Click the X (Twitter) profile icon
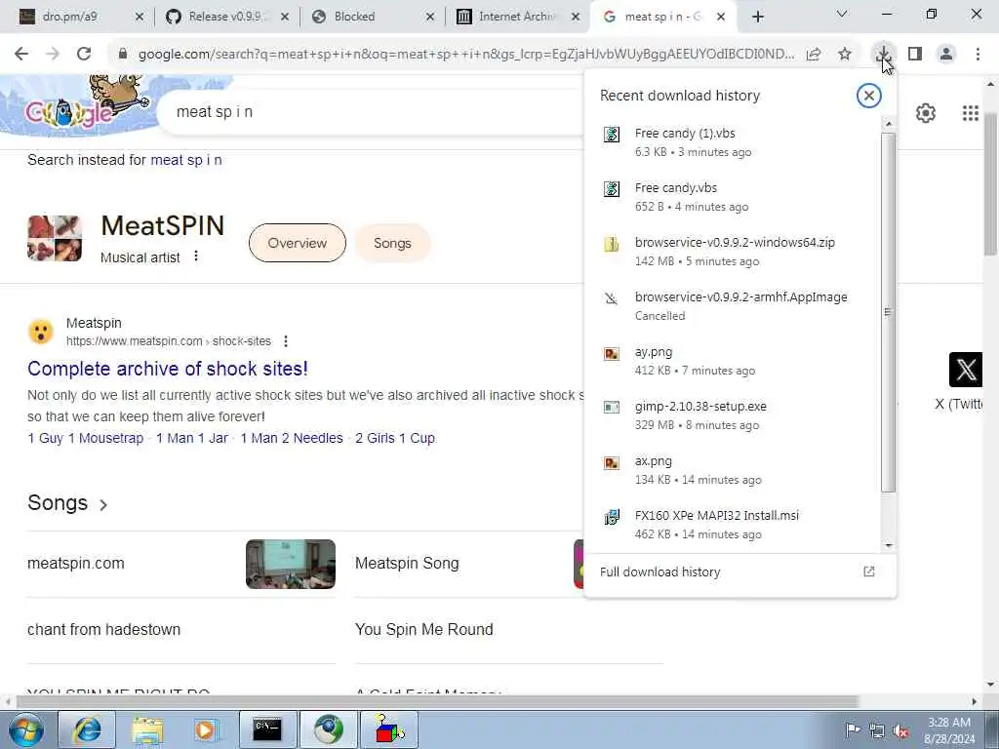999x749 pixels. 965,370
